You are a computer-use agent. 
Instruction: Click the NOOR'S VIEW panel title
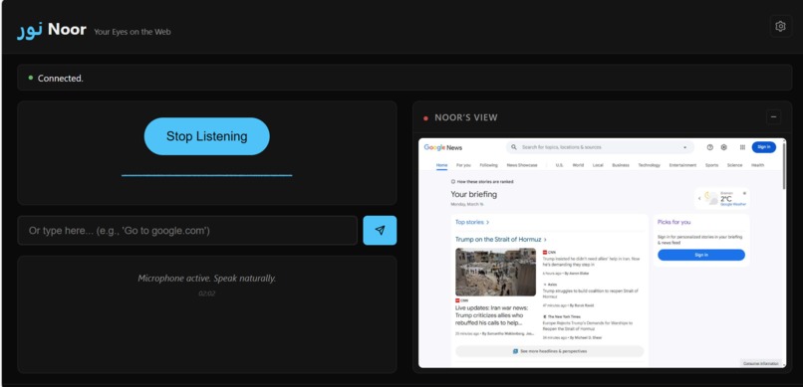click(x=466, y=117)
